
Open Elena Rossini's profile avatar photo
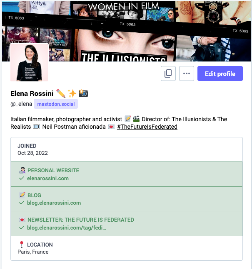(x=29, y=62)
